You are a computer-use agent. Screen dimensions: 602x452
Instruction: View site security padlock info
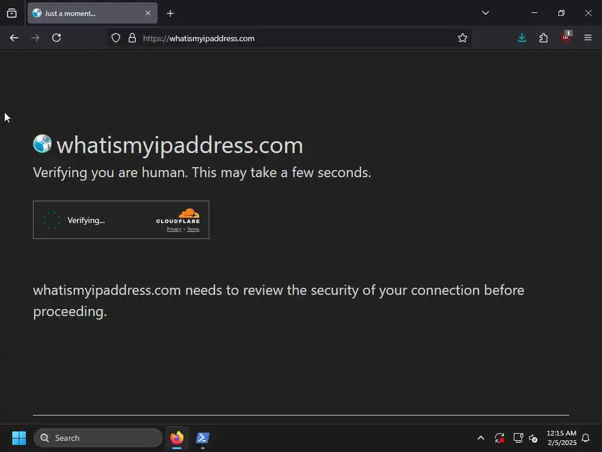click(132, 38)
